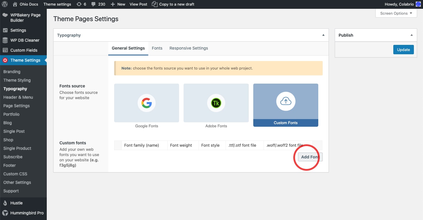Open Portfolio settings

pyautogui.click(x=11, y=114)
